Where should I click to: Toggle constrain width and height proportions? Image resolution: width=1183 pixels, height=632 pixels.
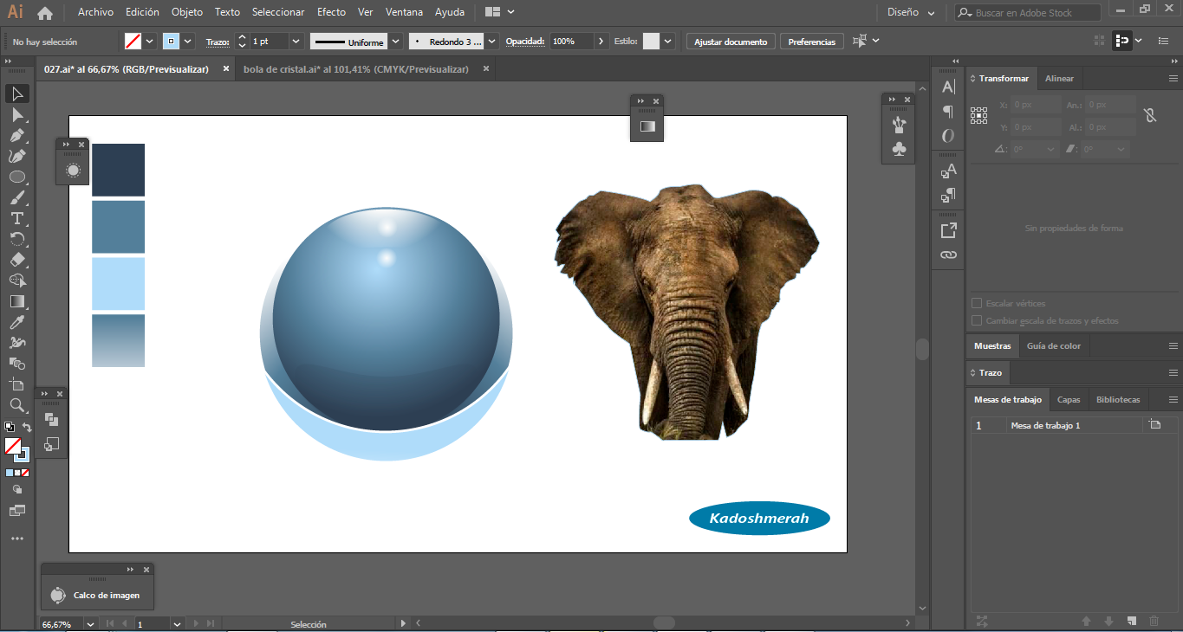pos(1150,115)
